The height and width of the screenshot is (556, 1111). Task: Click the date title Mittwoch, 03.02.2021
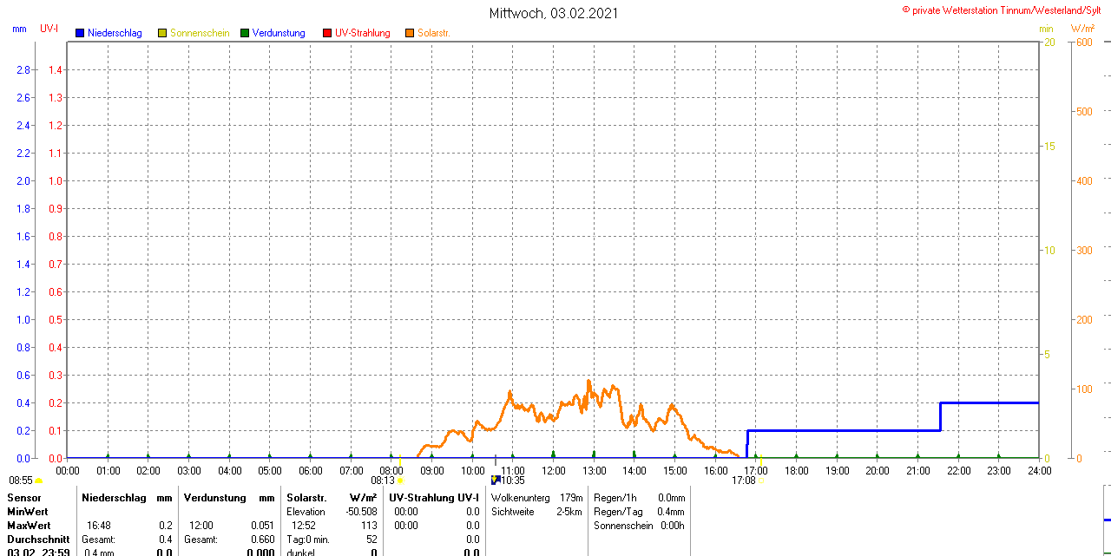(x=555, y=13)
